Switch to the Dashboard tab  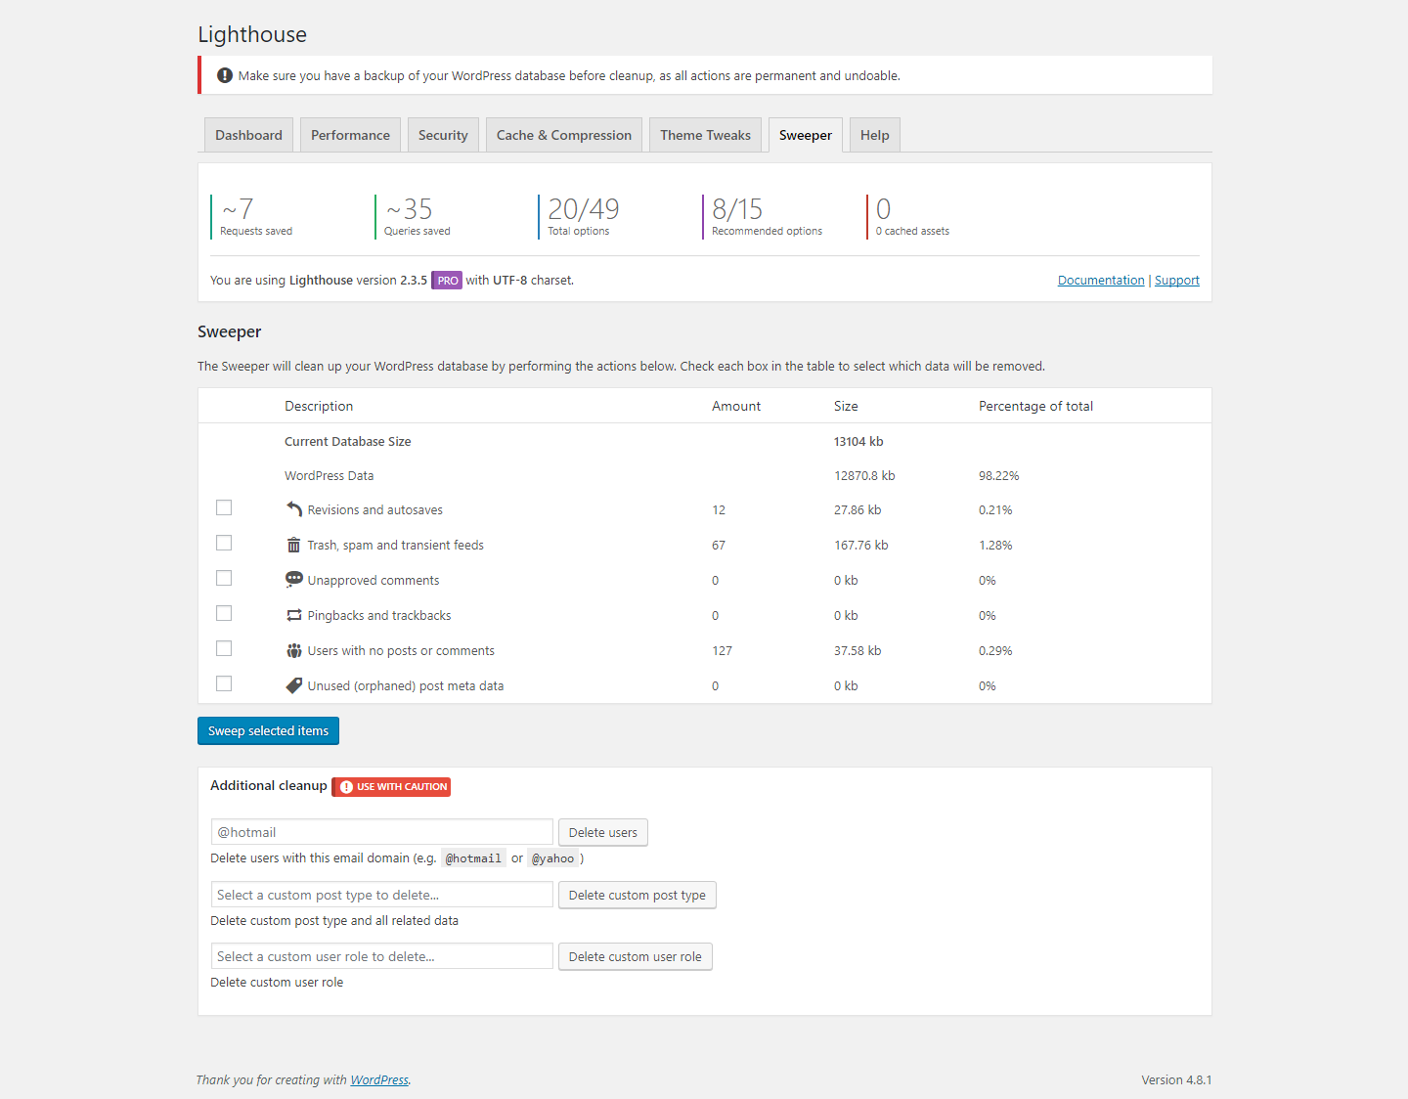[248, 135]
